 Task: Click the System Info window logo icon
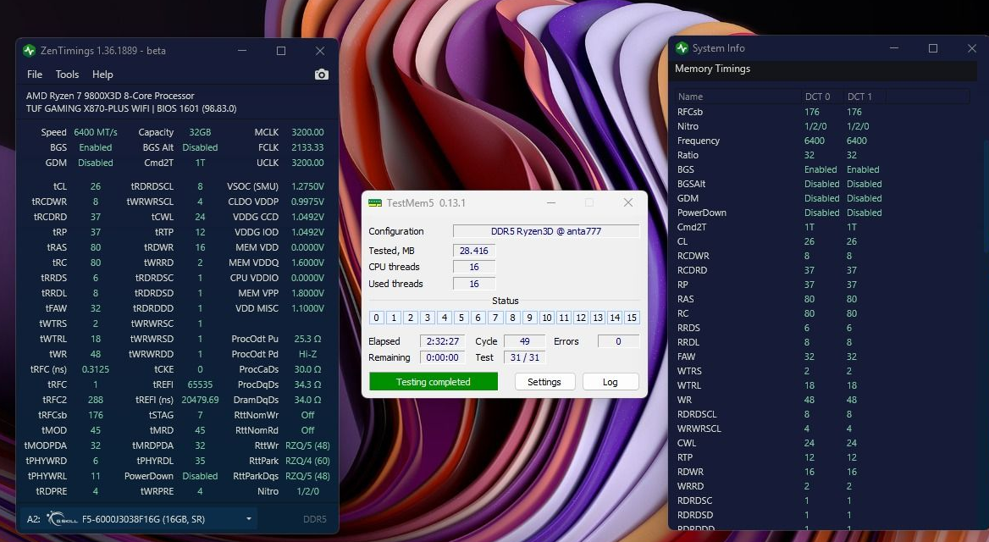(682, 48)
